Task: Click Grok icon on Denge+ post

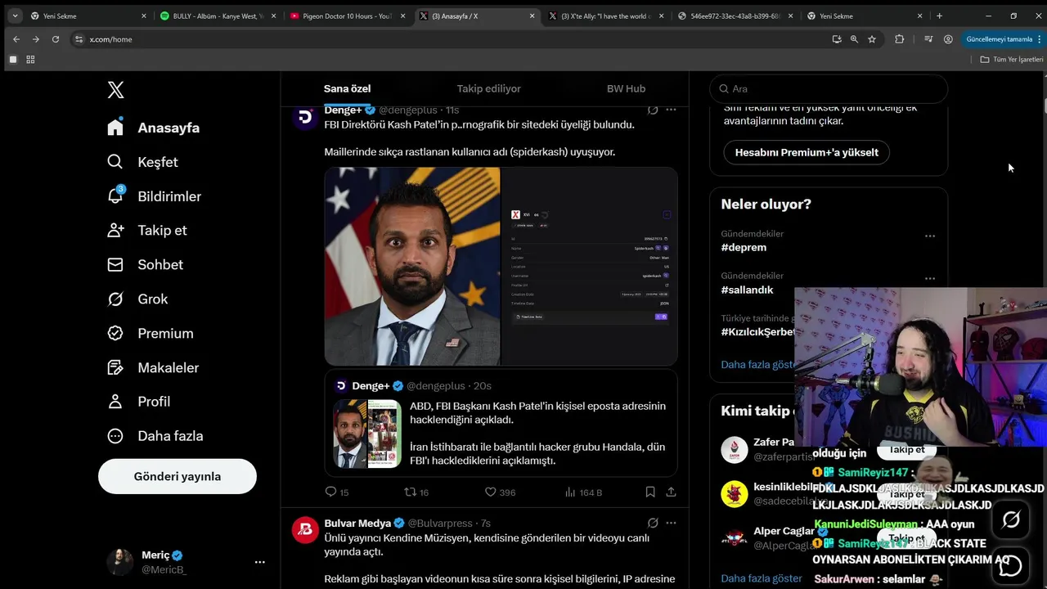Action: (x=653, y=110)
